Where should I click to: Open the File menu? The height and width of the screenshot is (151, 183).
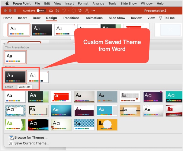pos(37,4)
